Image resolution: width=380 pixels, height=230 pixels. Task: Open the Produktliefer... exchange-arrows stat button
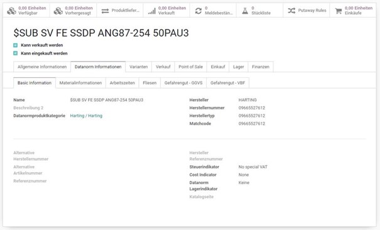[x=120, y=11]
